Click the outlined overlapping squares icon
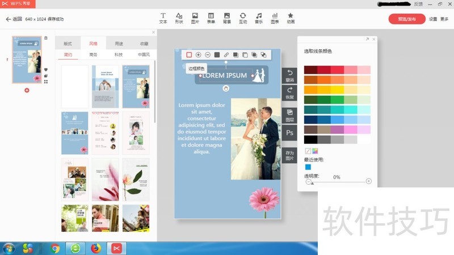This screenshot has height=255, width=454. (245, 54)
